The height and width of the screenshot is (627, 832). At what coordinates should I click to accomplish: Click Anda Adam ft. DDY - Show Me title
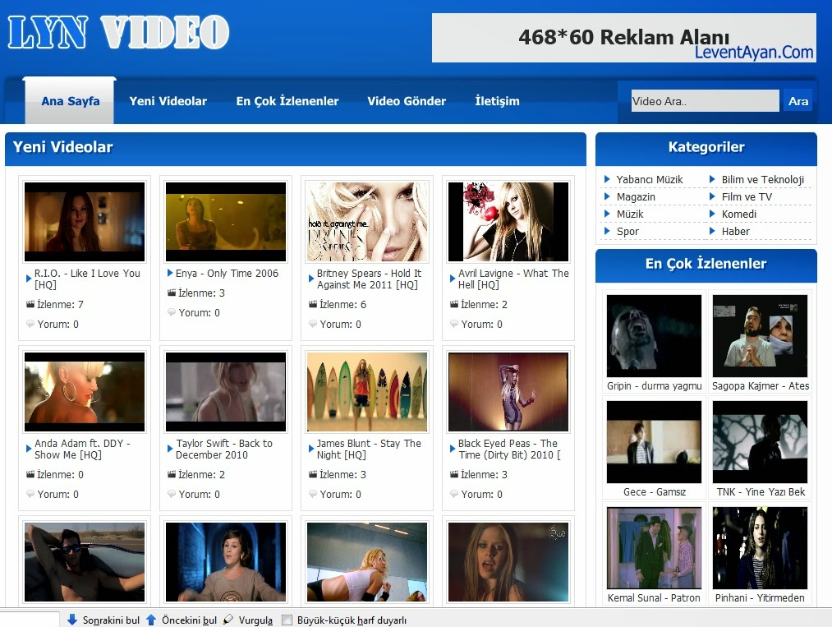pyautogui.click(x=82, y=449)
